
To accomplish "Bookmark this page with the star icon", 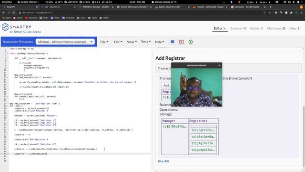I will 270,12.
